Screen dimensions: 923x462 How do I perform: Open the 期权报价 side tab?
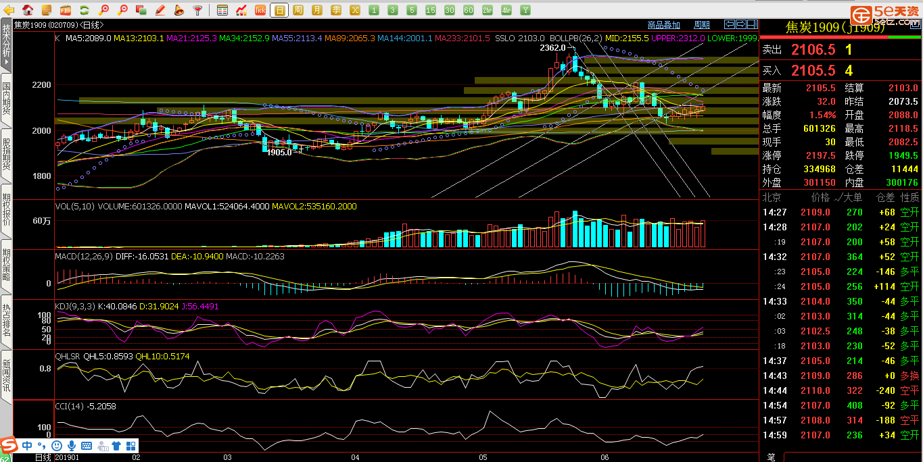[x=6, y=211]
